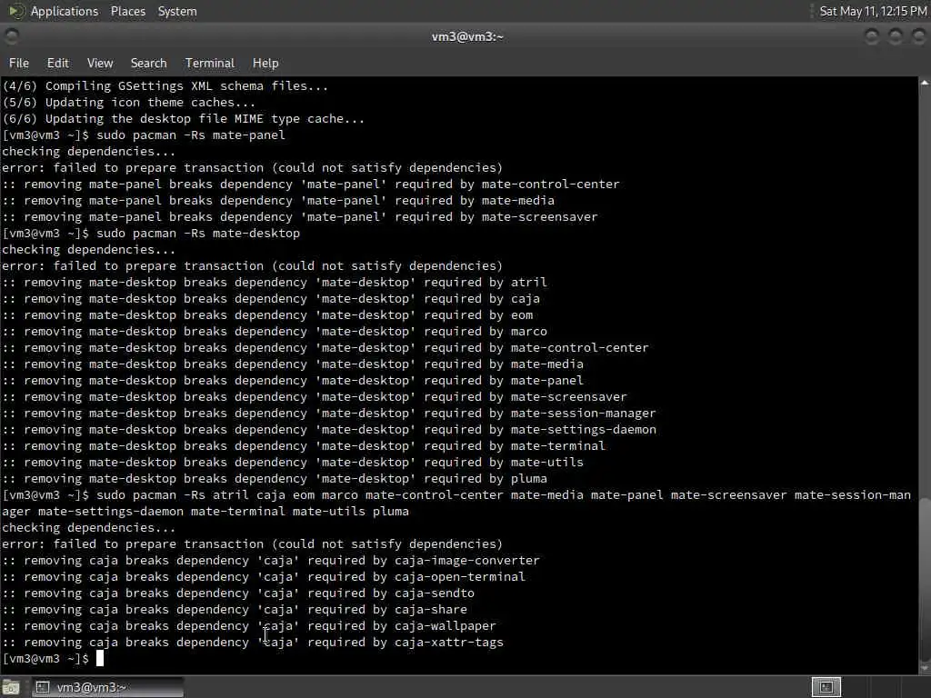931x698 pixels.
Task: Click '(6/6) Updating the desktop file MIME type cache...'
Action: pos(184,119)
